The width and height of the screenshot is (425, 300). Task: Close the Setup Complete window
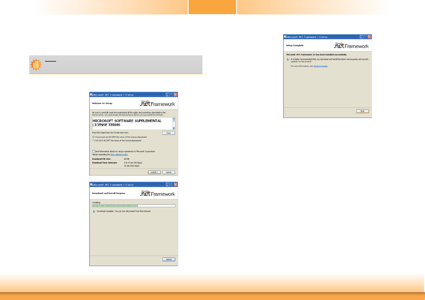coord(370,37)
